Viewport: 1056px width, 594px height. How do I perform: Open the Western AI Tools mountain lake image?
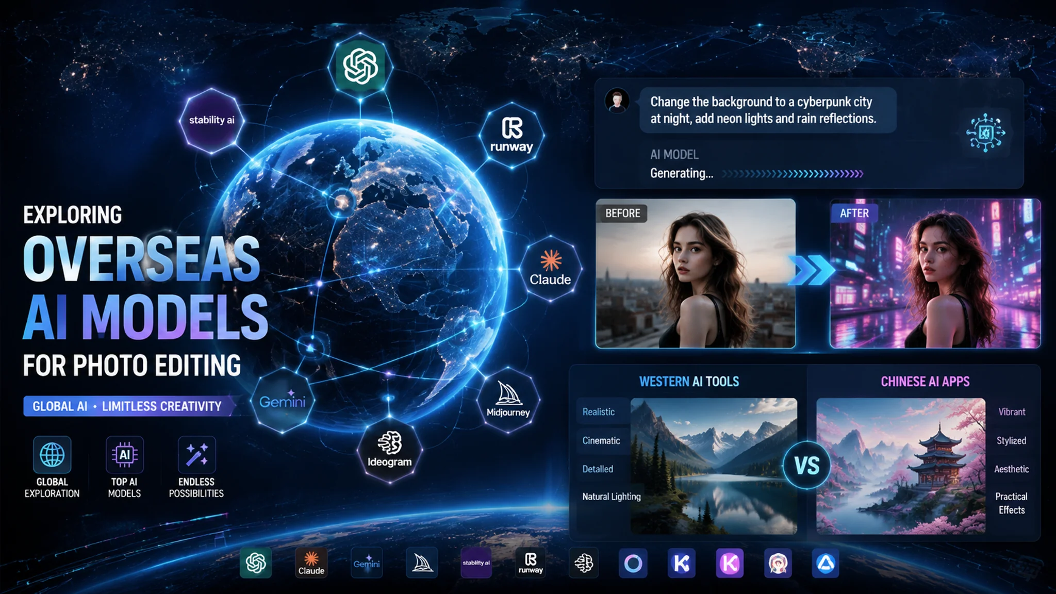tap(714, 466)
